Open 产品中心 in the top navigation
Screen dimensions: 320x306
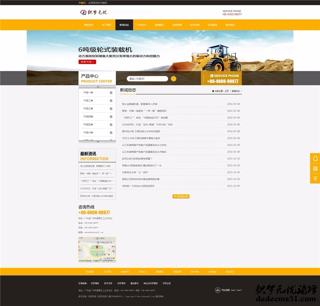[142, 25]
